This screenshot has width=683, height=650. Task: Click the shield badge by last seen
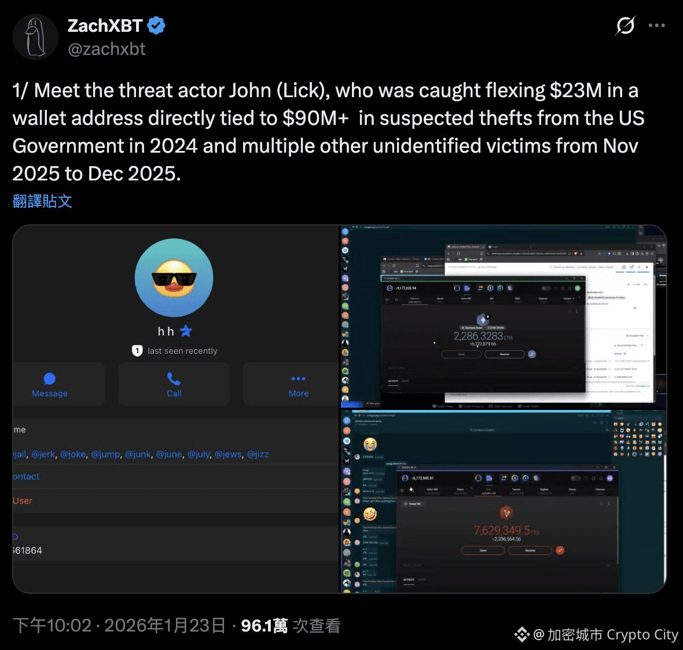tap(137, 350)
